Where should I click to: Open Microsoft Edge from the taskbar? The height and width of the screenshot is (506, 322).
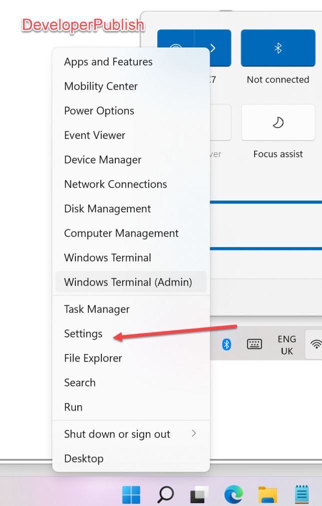coord(233,495)
